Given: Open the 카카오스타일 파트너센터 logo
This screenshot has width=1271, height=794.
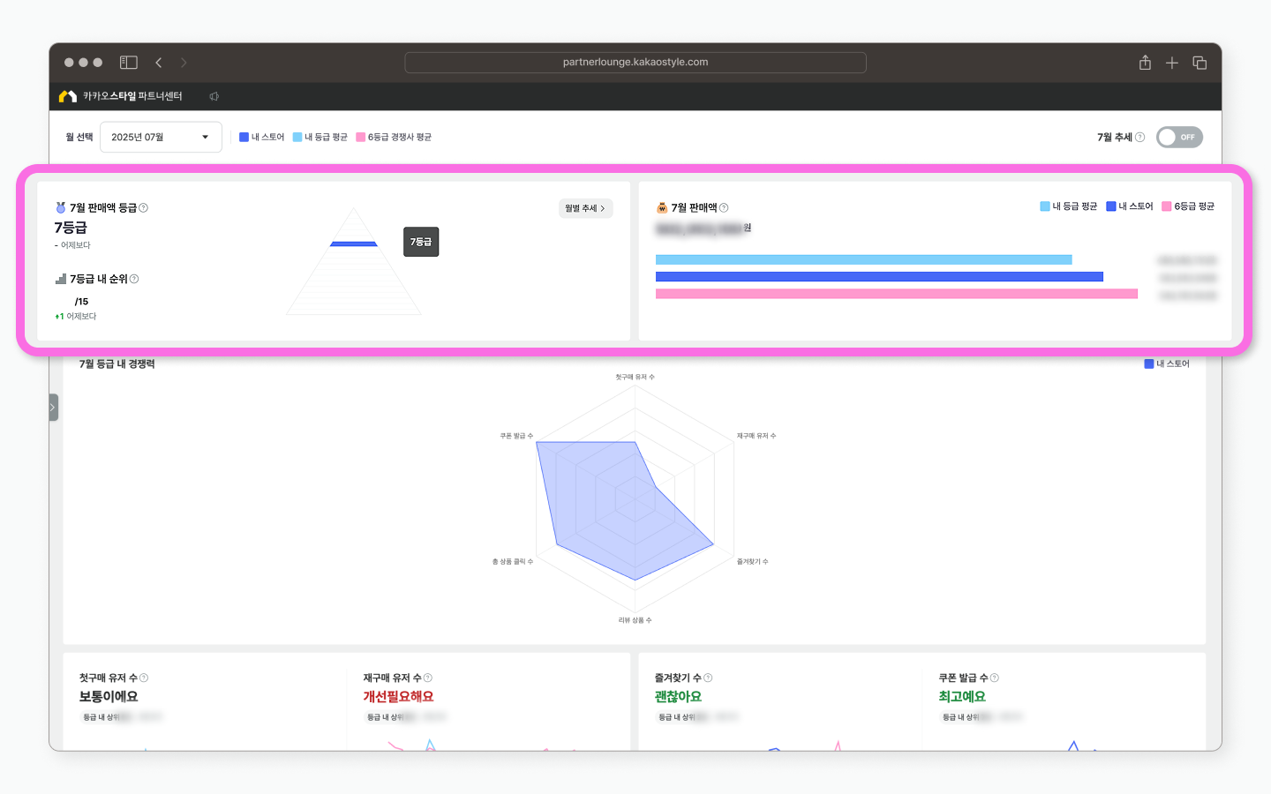Looking at the screenshot, I should [120, 96].
